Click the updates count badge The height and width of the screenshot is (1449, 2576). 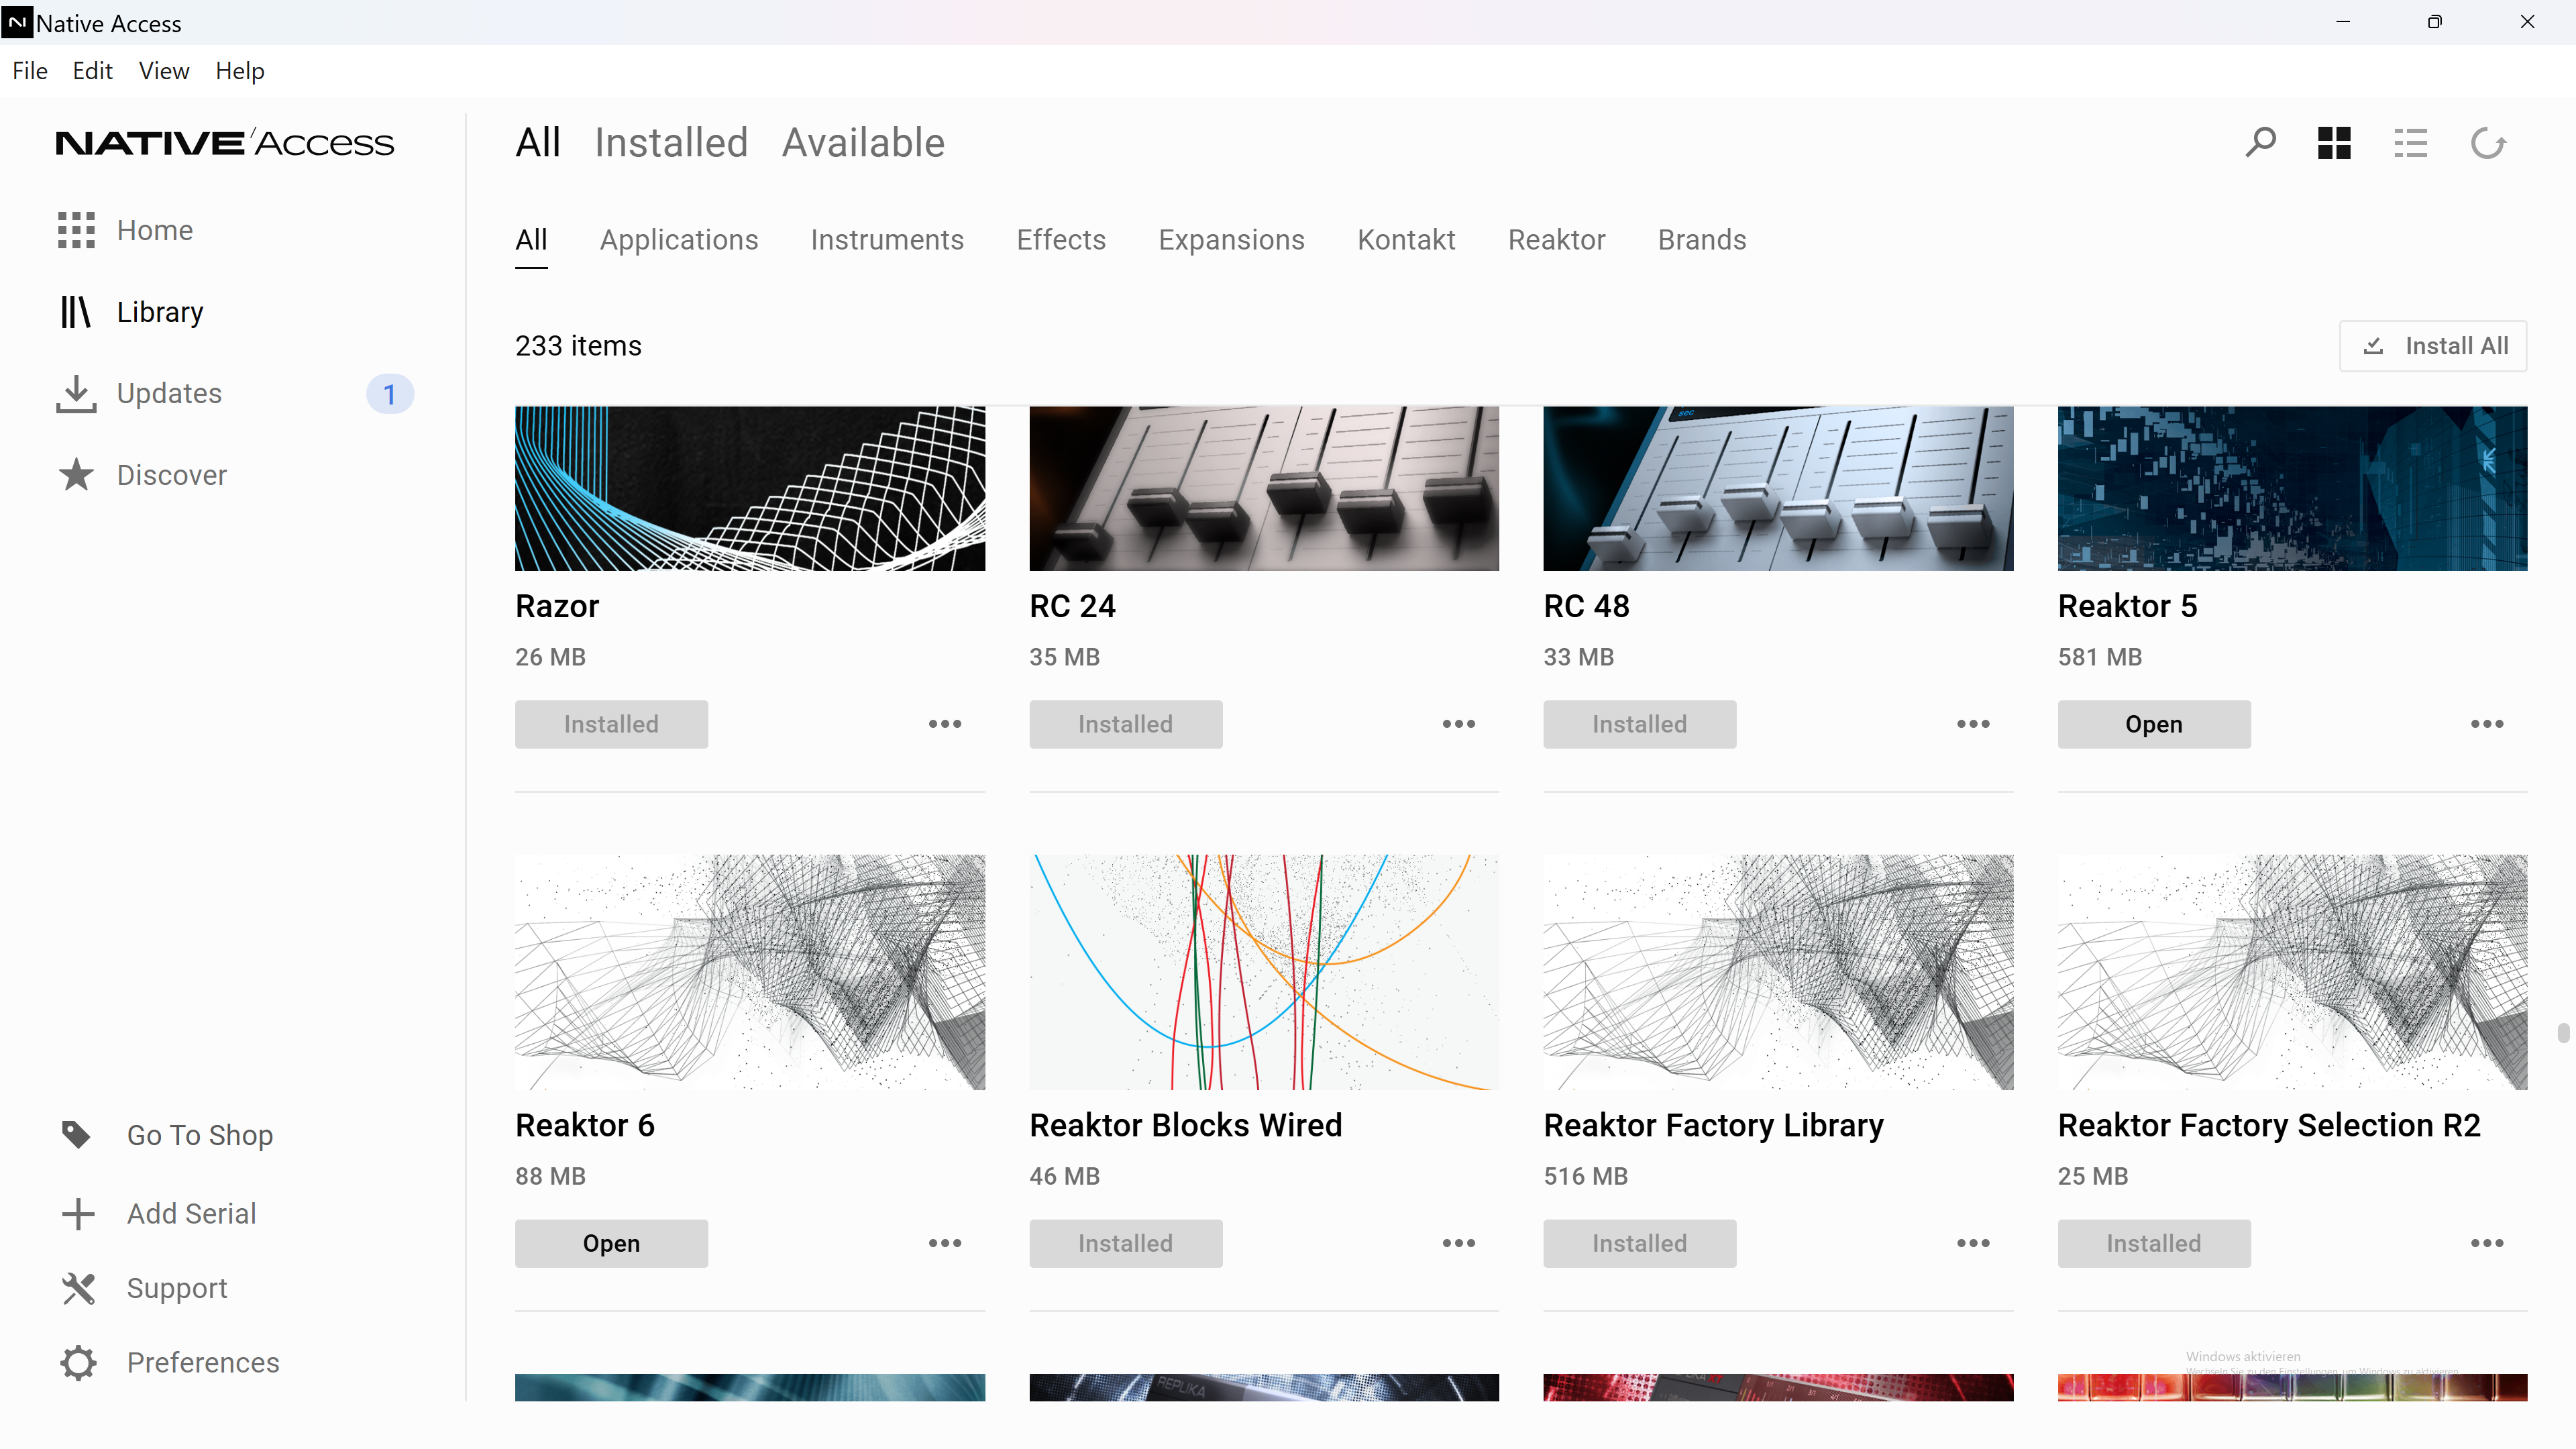(390, 394)
